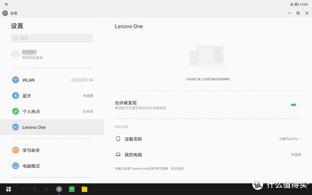Click the WLAN Wi-Fi icon
Screen dimensions: 312x195
tap(16, 80)
